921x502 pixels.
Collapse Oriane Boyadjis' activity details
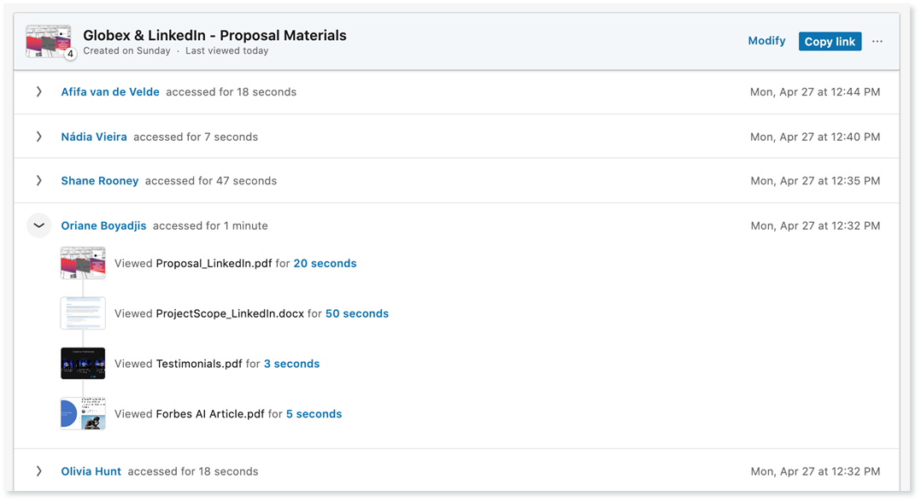pos(38,225)
